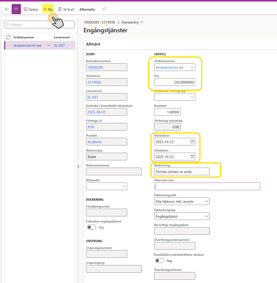Click the back arrow icon
Screen dimensions: 277x283
pyautogui.click(x=7, y=9)
